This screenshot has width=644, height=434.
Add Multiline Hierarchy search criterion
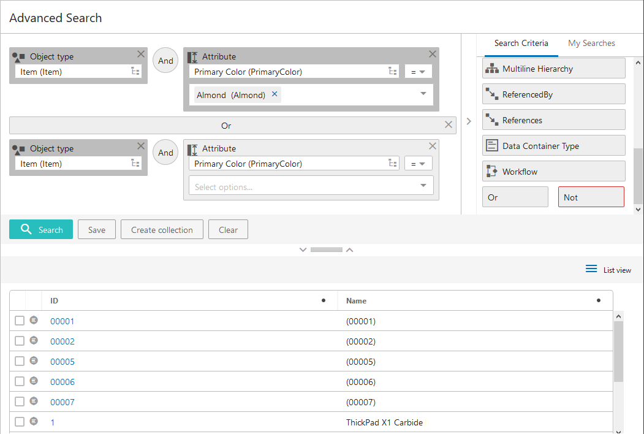pyautogui.click(x=553, y=69)
